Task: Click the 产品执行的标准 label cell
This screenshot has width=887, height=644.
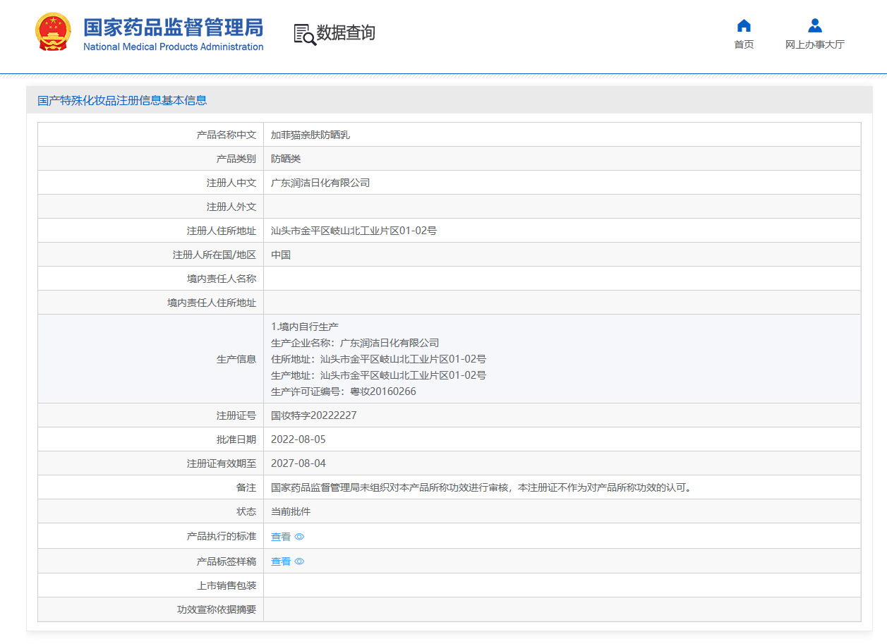Action: click(x=150, y=536)
